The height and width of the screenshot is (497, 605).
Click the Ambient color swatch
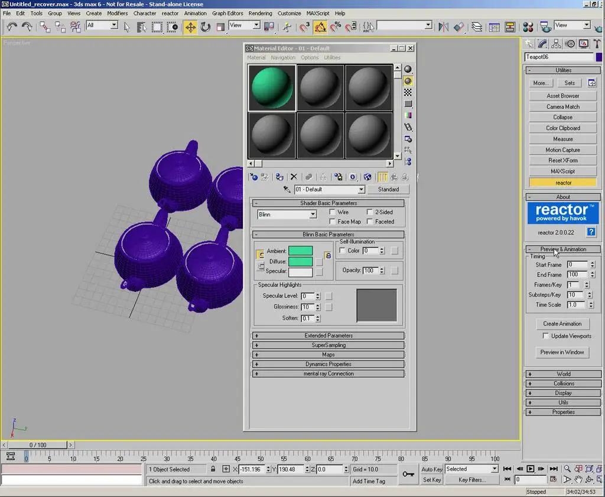(x=301, y=251)
